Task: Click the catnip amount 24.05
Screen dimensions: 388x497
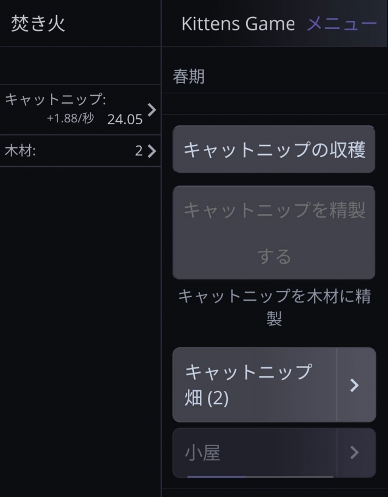Action: (124, 119)
